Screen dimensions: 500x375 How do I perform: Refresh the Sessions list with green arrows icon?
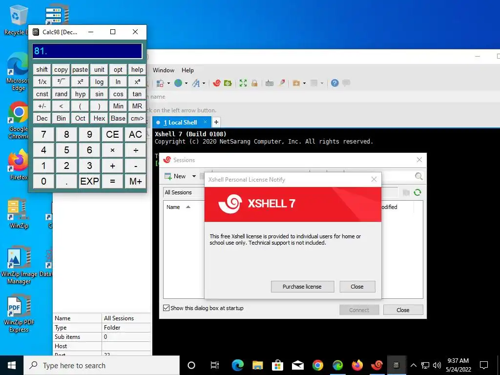pos(417,192)
